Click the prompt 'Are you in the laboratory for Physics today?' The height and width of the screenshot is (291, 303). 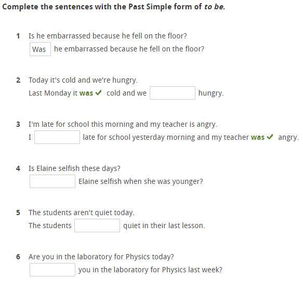pos(101,257)
